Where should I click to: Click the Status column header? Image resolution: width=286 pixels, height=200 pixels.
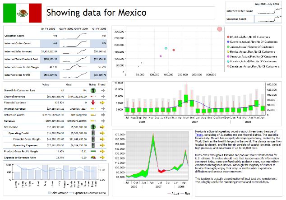(x=92, y=85)
